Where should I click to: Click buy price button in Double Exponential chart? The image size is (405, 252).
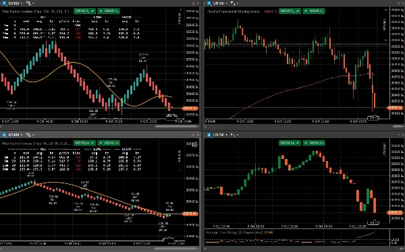point(314,11)
